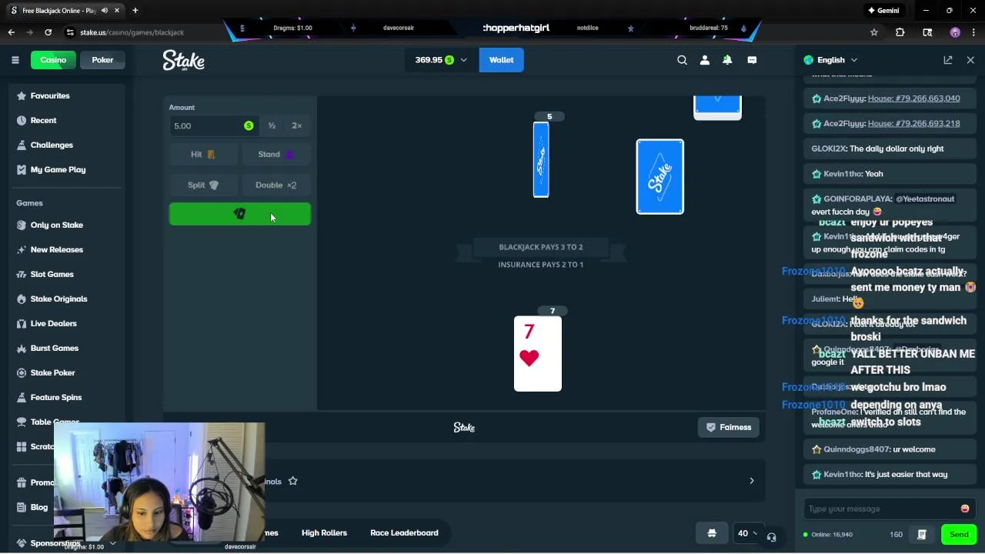985x554 pixels.
Task: Click the Stand button
Action: 276,154
